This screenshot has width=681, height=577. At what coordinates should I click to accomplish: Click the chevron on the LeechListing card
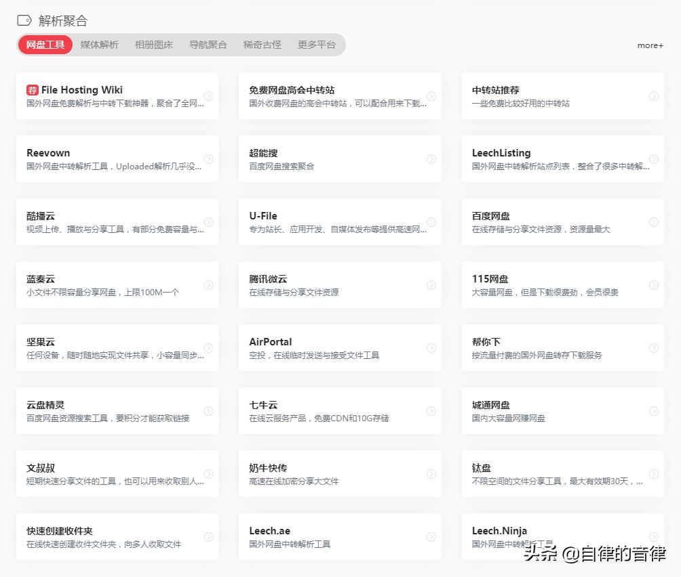click(x=653, y=158)
